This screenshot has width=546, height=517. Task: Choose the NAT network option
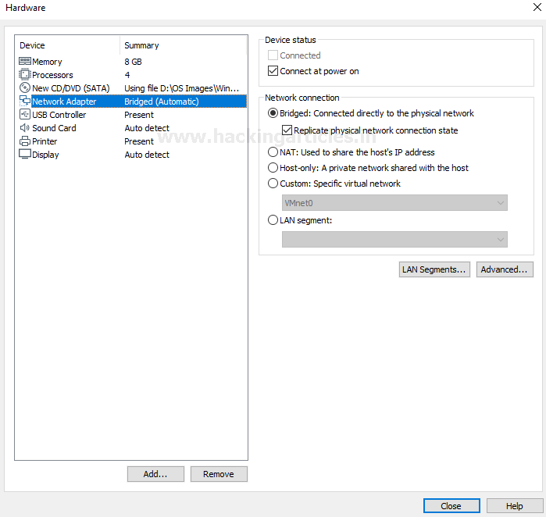point(273,152)
